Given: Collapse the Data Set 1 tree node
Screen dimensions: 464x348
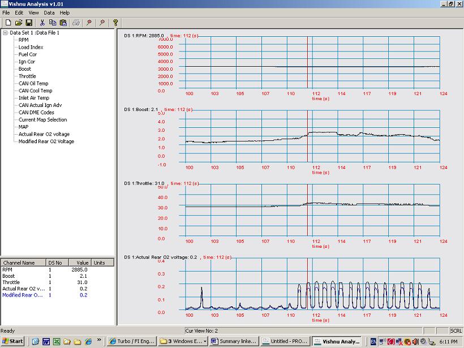Looking at the screenshot, I should (5, 33).
